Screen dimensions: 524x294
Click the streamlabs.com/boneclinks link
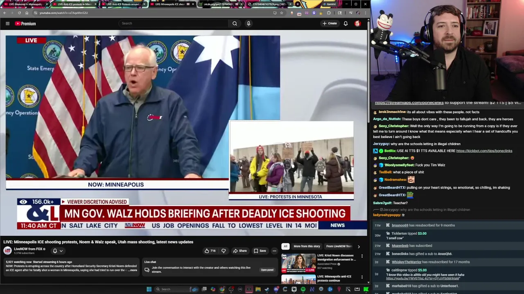(x=409, y=103)
